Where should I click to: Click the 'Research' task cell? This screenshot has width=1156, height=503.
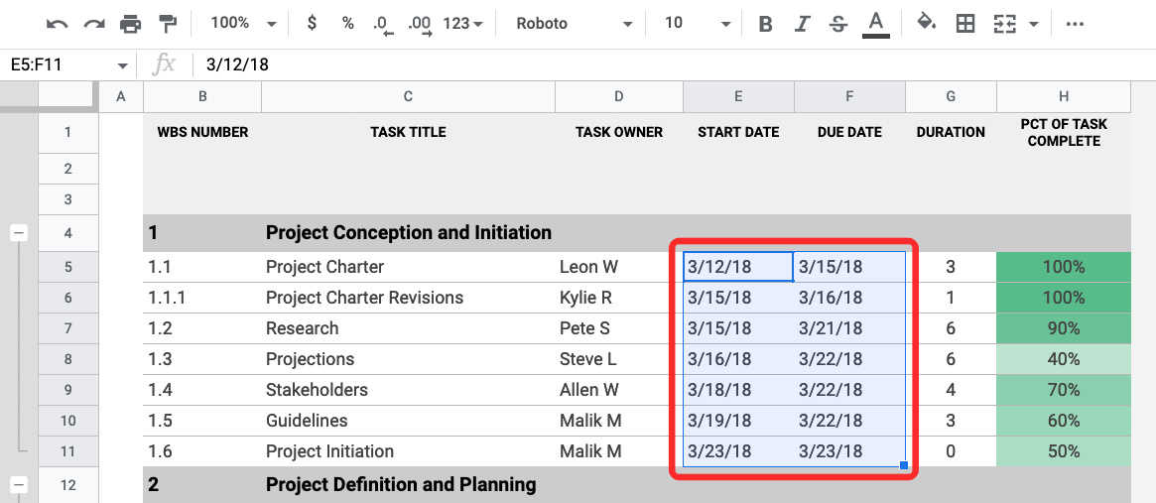[x=408, y=328]
